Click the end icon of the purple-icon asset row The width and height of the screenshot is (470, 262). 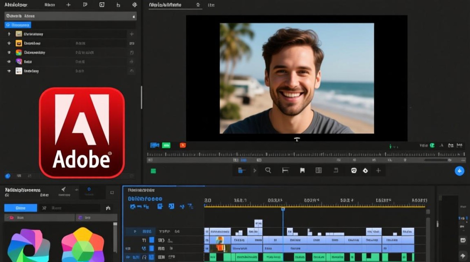pos(132,61)
